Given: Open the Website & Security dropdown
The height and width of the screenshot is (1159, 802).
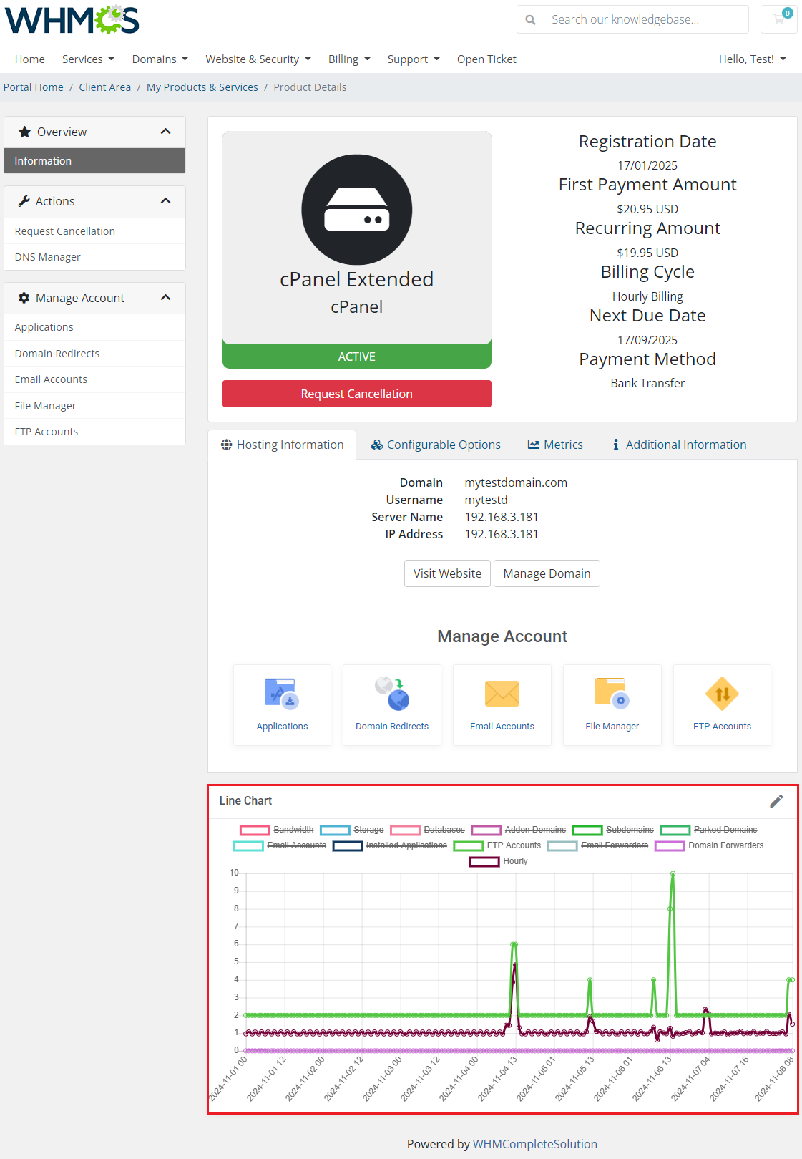Looking at the screenshot, I should [258, 59].
